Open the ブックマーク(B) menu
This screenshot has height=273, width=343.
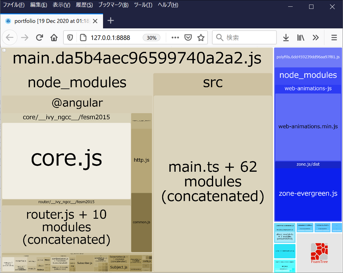(x=113, y=5)
